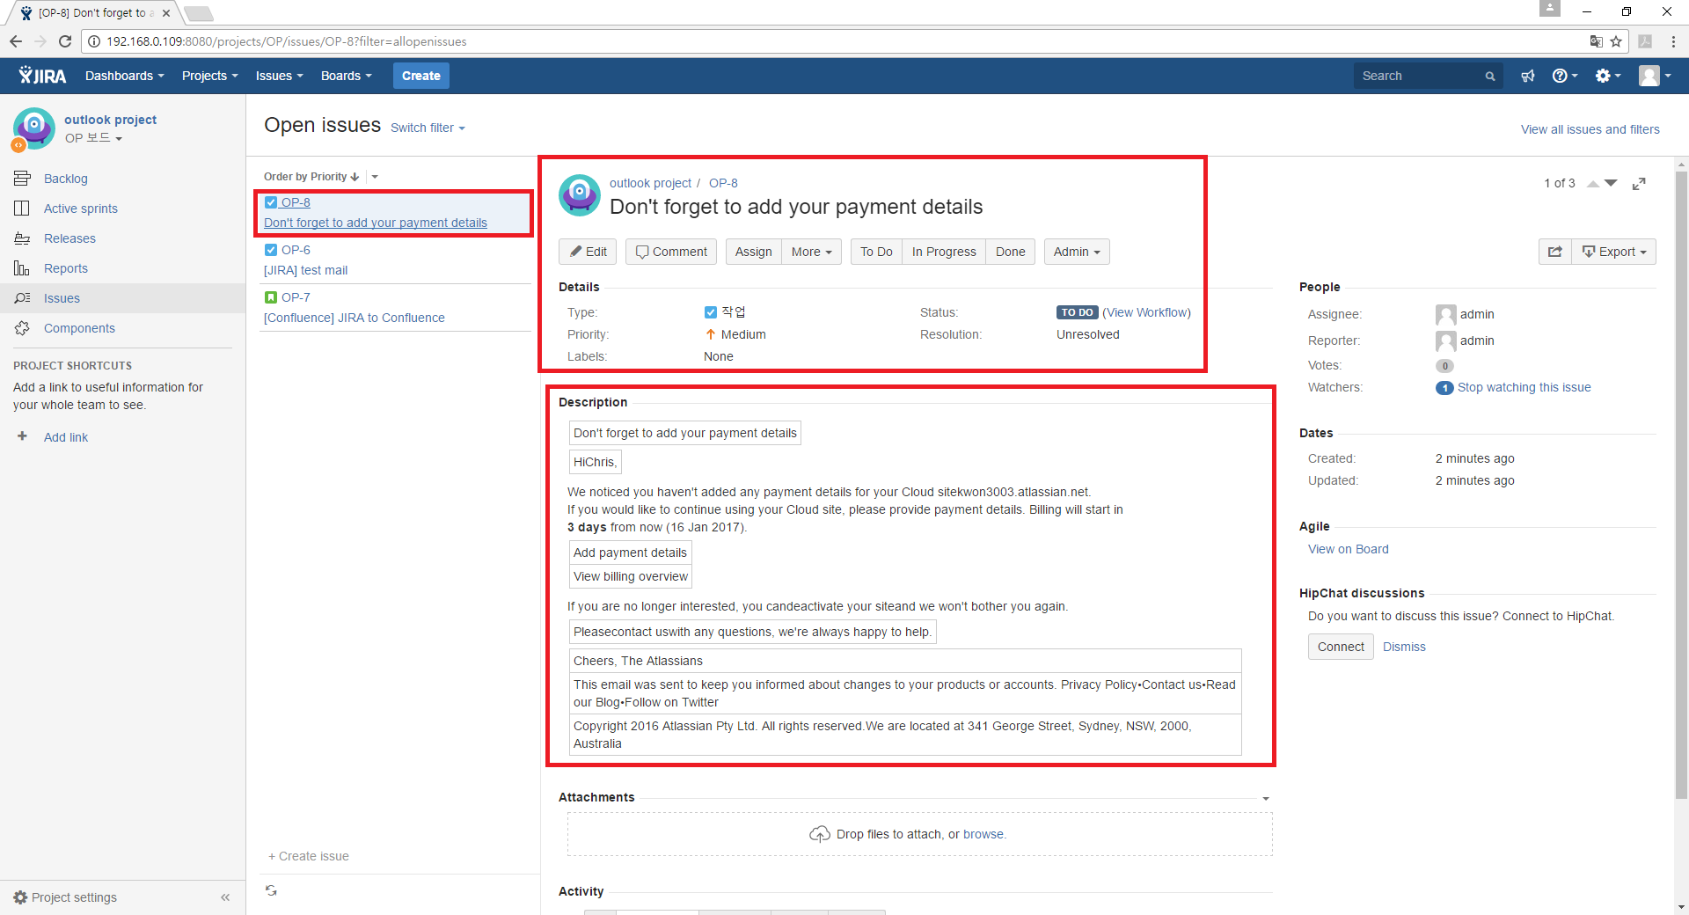Image resolution: width=1689 pixels, height=915 pixels.
Task: Open the Boards menu
Action: [x=346, y=76]
